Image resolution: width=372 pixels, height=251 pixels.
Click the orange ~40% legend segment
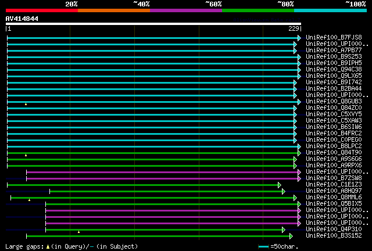[114, 10]
